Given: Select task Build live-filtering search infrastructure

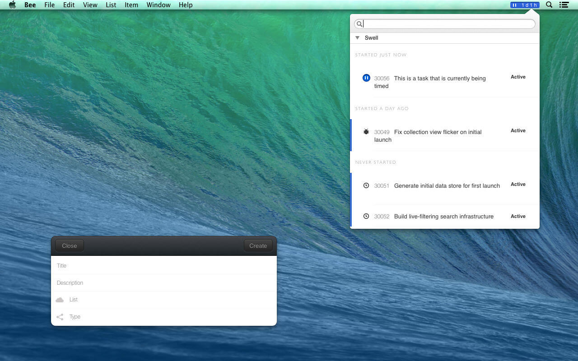Looking at the screenshot, I should [x=445, y=217].
